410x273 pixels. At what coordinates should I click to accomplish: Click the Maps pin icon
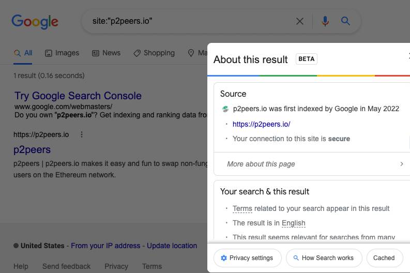[x=191, y=53]
